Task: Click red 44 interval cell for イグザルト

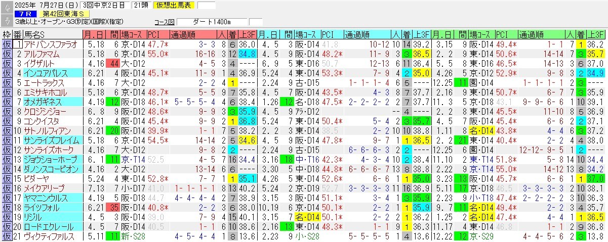Action: click(x=112, y=64)
